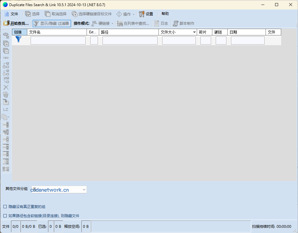
Task: Open the 帮助 menu
Action: click(x=165, y=14)
